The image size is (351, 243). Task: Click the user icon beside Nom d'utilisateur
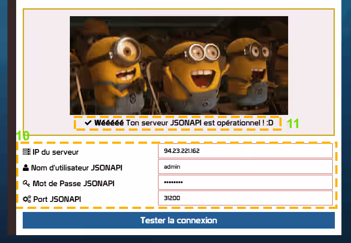coord(26,167)
